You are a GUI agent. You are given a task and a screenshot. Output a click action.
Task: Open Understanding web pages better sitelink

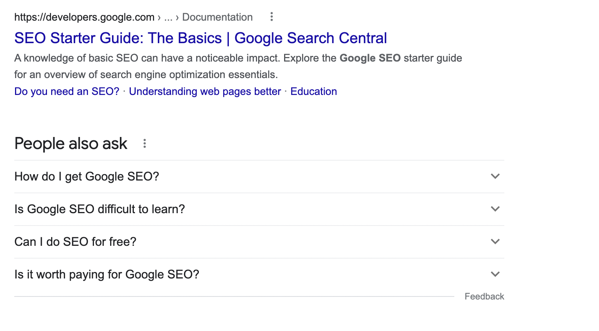(x=205, y=92)
